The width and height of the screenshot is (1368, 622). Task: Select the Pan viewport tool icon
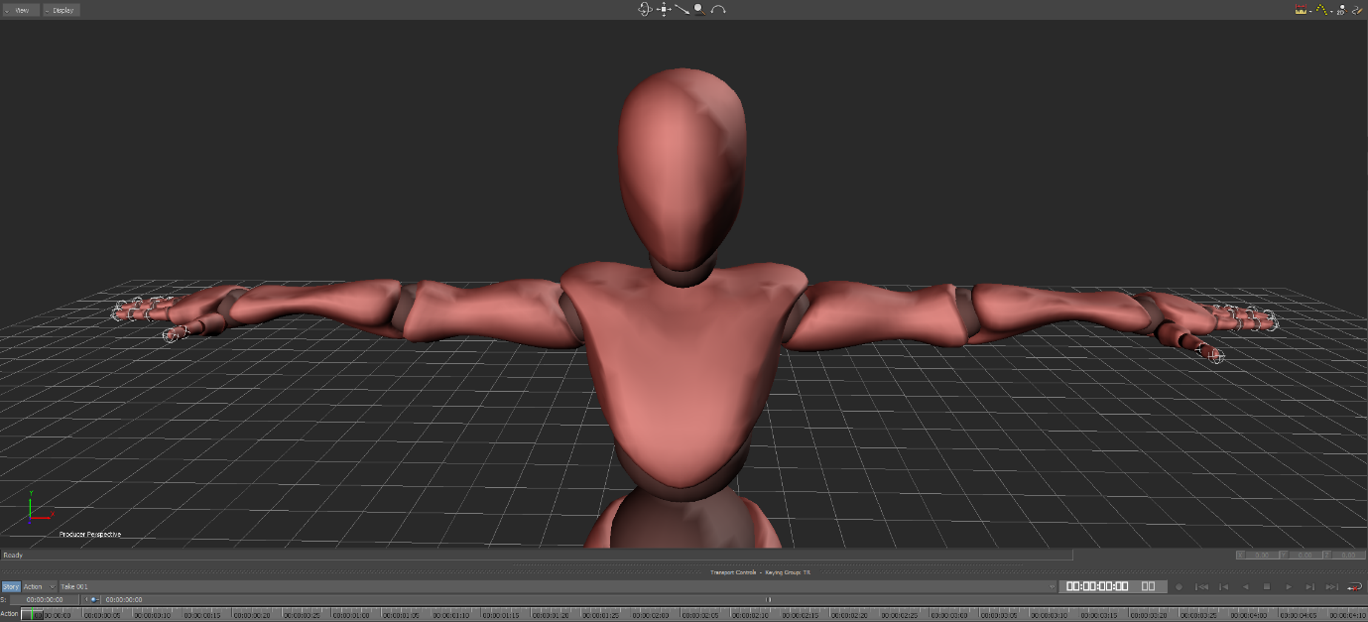tap(664, 9)
